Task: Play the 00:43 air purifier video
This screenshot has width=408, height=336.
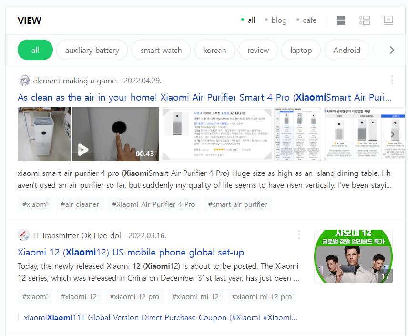Action: click(115, 134)
